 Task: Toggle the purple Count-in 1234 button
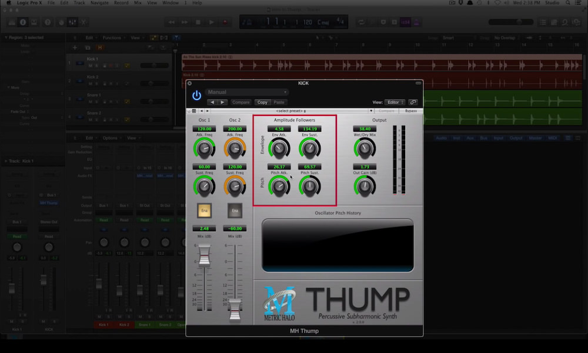(x=405, y=22)
